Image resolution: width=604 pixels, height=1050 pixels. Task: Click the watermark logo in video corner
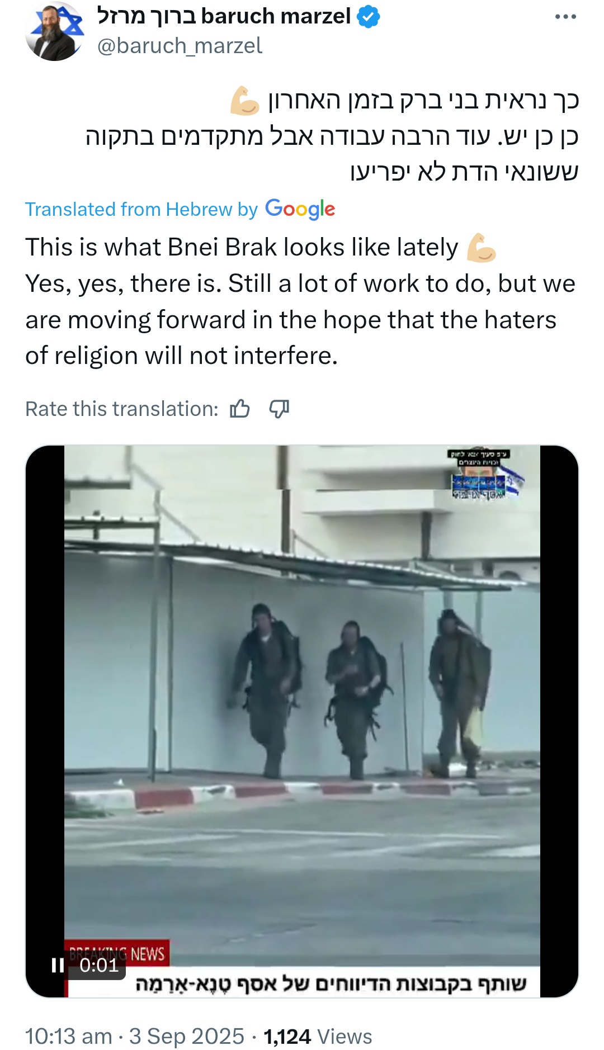coord(484,474)
